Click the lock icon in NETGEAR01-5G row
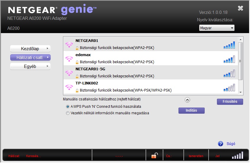The height and width of the screenshot is (163, 250). [x=77, y=76]
